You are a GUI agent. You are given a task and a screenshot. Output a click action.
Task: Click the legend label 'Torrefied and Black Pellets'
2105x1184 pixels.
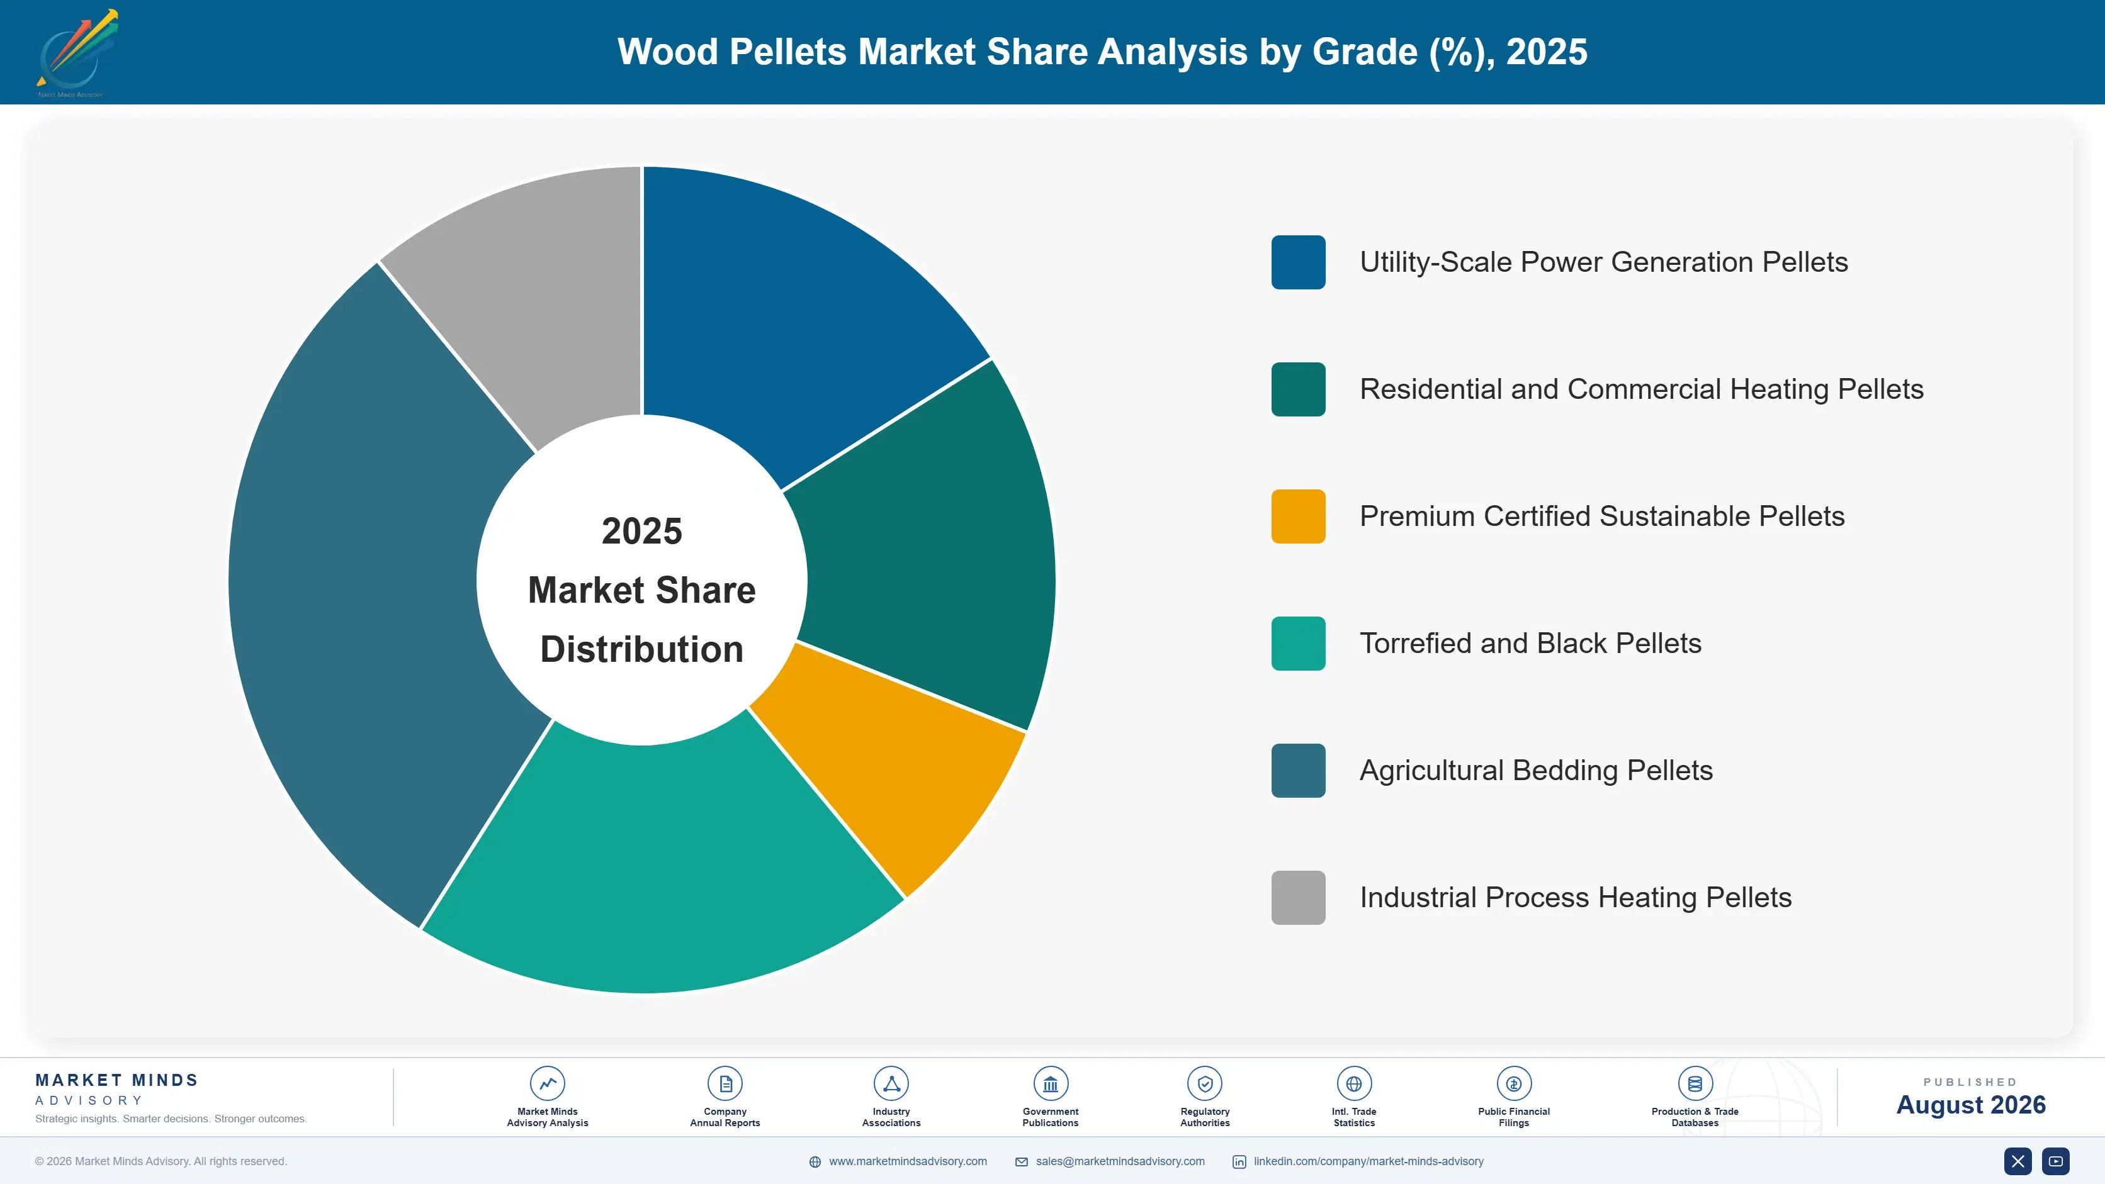click(x=1530, y=644)
